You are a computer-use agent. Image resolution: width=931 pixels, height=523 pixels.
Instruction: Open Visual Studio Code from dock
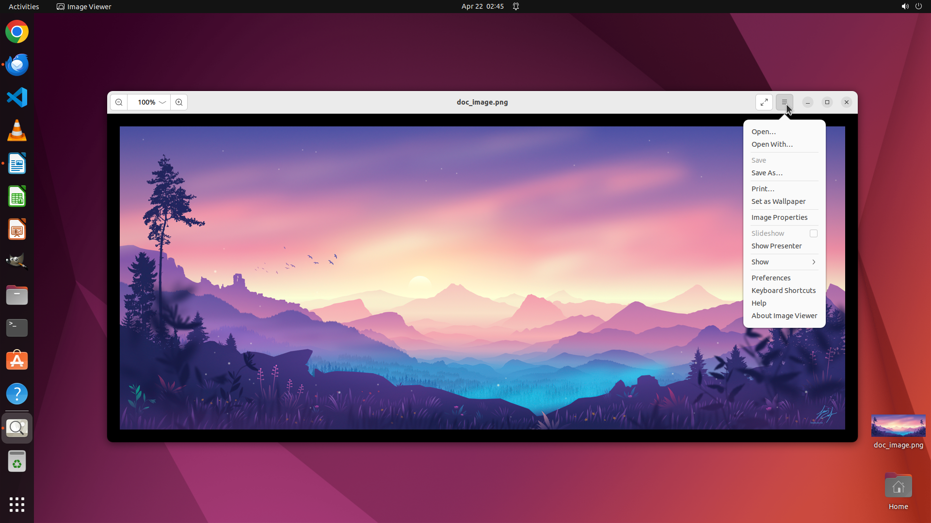(17, 97)
